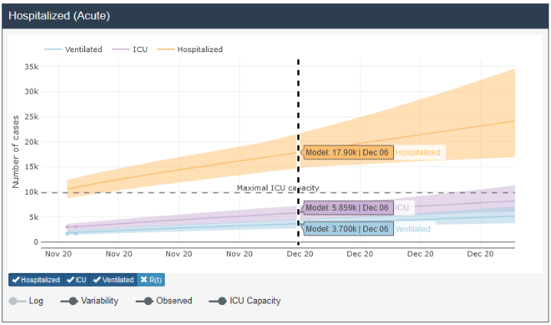Screen dimensions: 551x325
Task: Click the Number of cases axis title
Action: [x=15, y=152]
